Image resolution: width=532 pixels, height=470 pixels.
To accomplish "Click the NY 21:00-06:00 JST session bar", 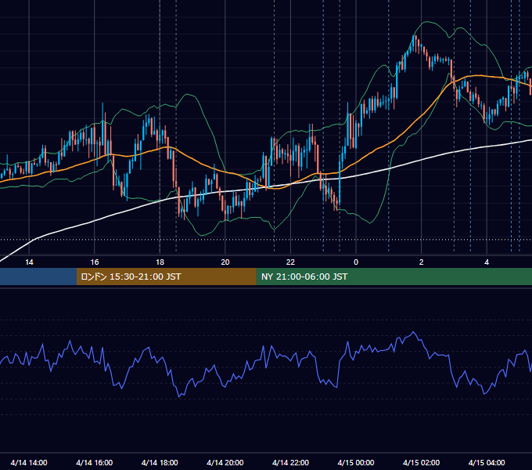I will click(x=394, y=277).
